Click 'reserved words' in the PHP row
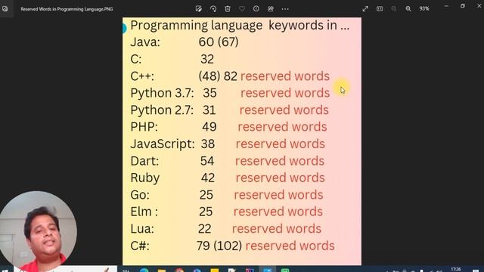 (x=282, y=127)
